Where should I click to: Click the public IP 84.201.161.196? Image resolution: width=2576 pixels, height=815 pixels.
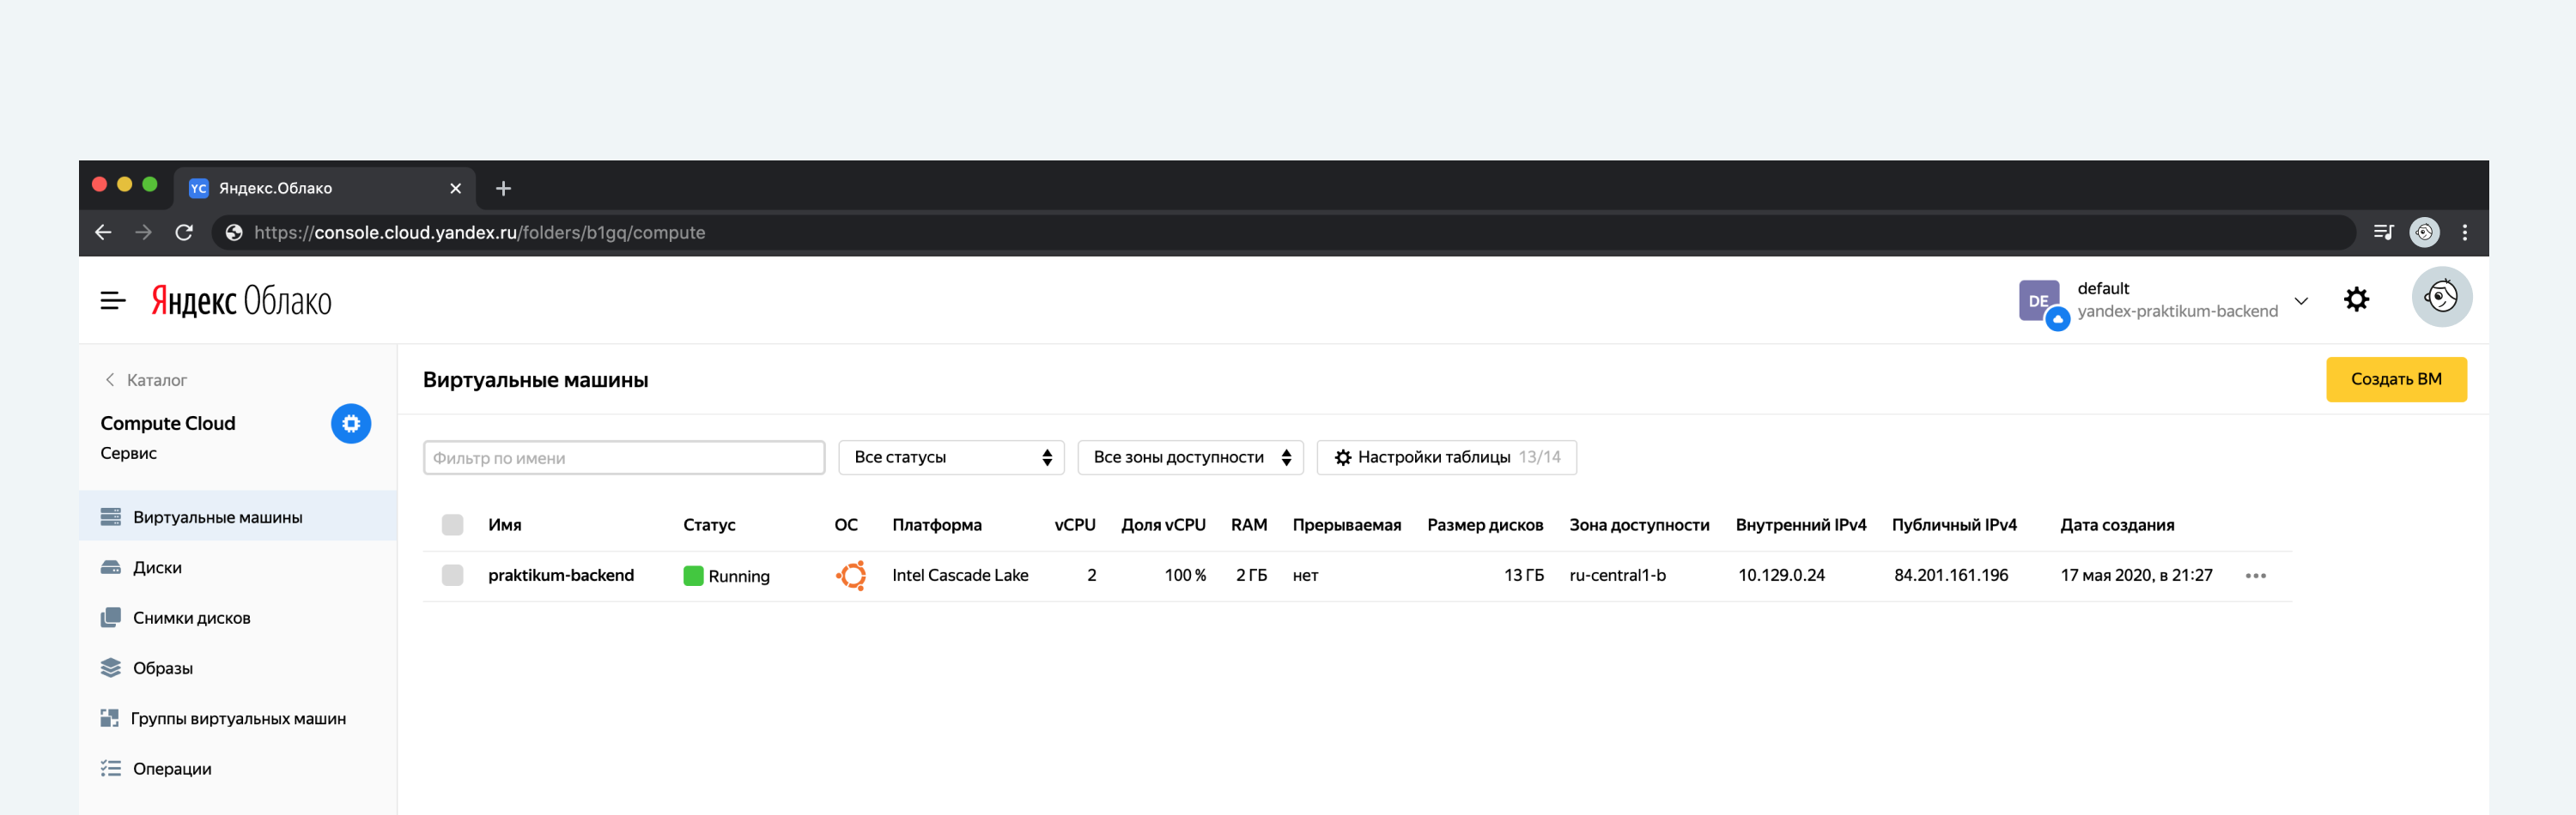click(x=1951, y=576)
